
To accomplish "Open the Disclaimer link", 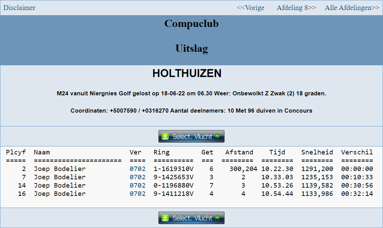I will point(19,8).
